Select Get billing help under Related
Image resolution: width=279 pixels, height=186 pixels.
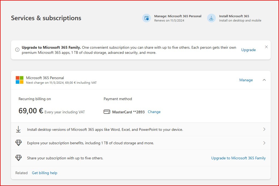pyautogui.click(x=45, y=173)
